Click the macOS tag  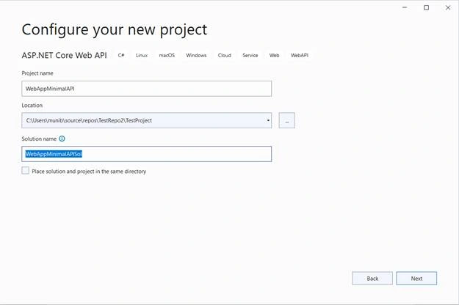167,55
